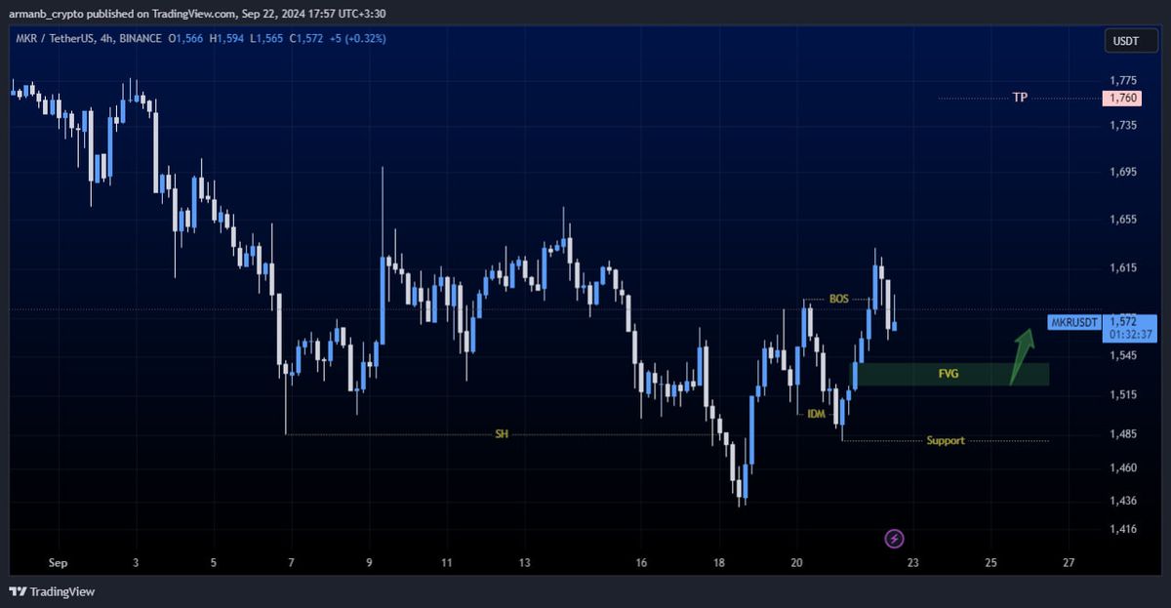Select the IDM annotation label

(816, 415)
